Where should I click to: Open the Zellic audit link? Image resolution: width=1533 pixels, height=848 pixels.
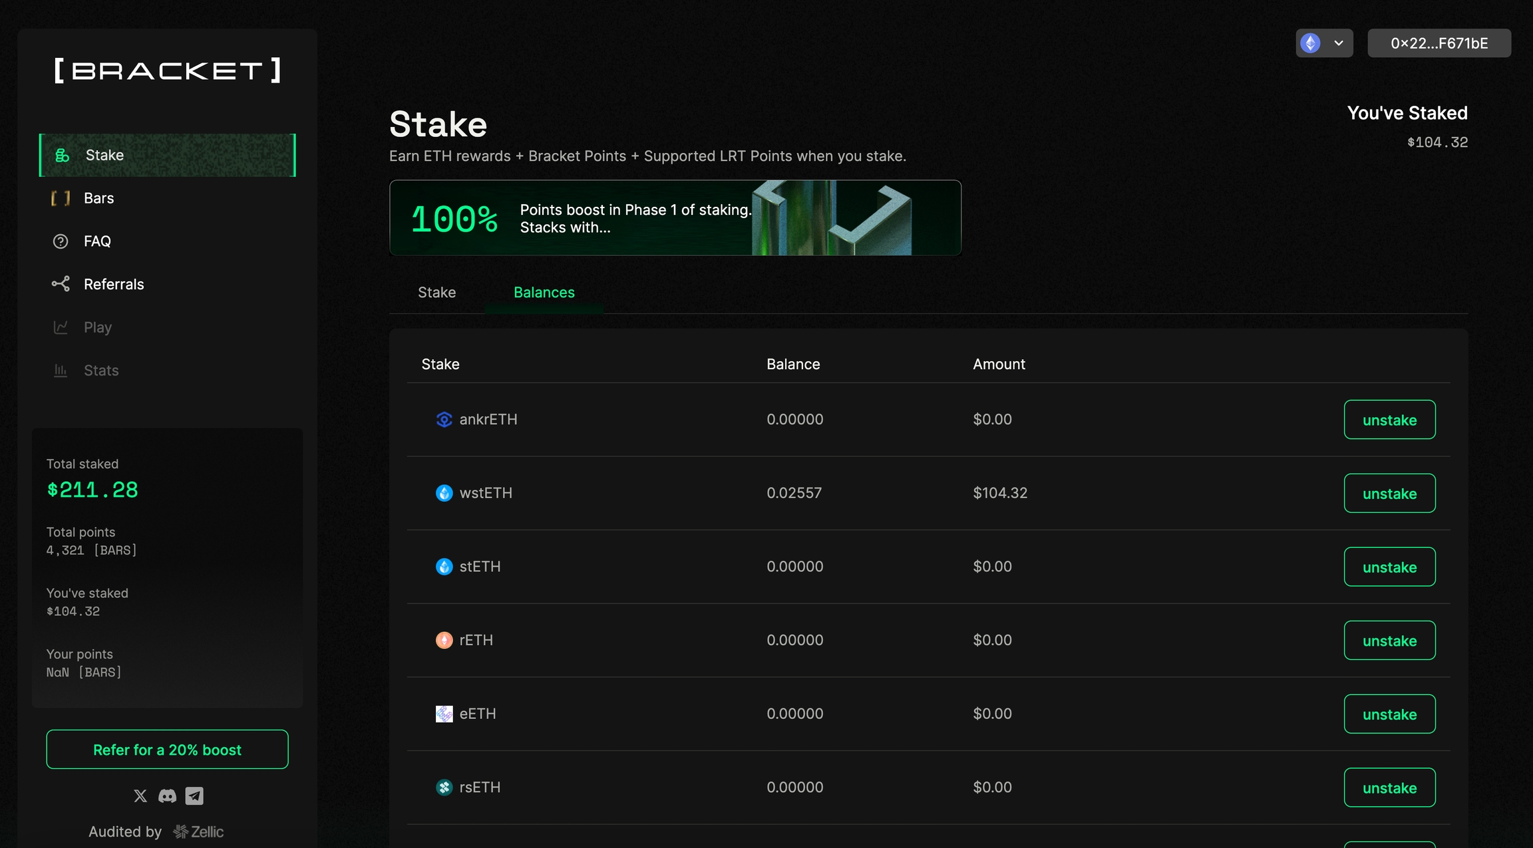point(198,832)
